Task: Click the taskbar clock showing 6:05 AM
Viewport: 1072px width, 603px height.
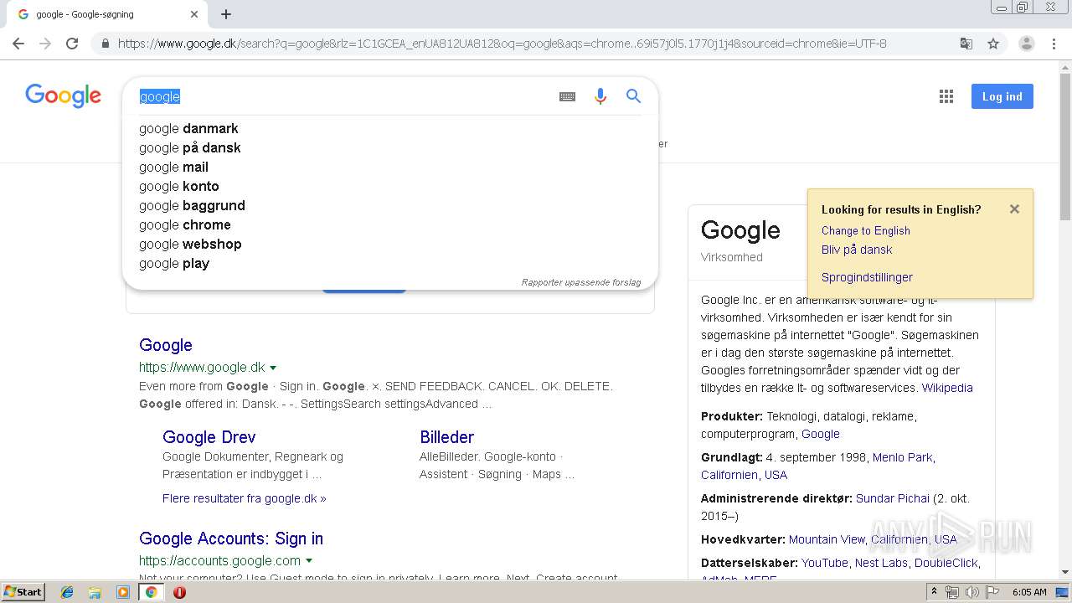Action: click(x=1029, y=592)
